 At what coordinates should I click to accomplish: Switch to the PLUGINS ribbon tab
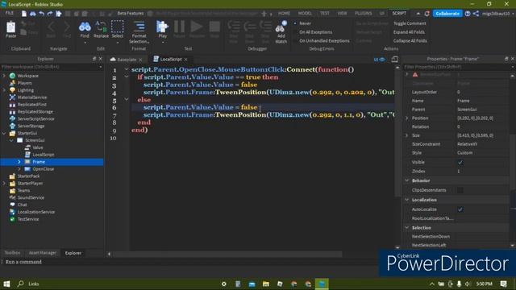click(x=364, y=14)
